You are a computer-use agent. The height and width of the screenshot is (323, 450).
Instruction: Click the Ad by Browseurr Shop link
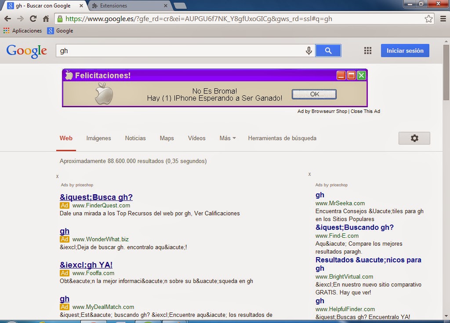[x=322, y=111]
